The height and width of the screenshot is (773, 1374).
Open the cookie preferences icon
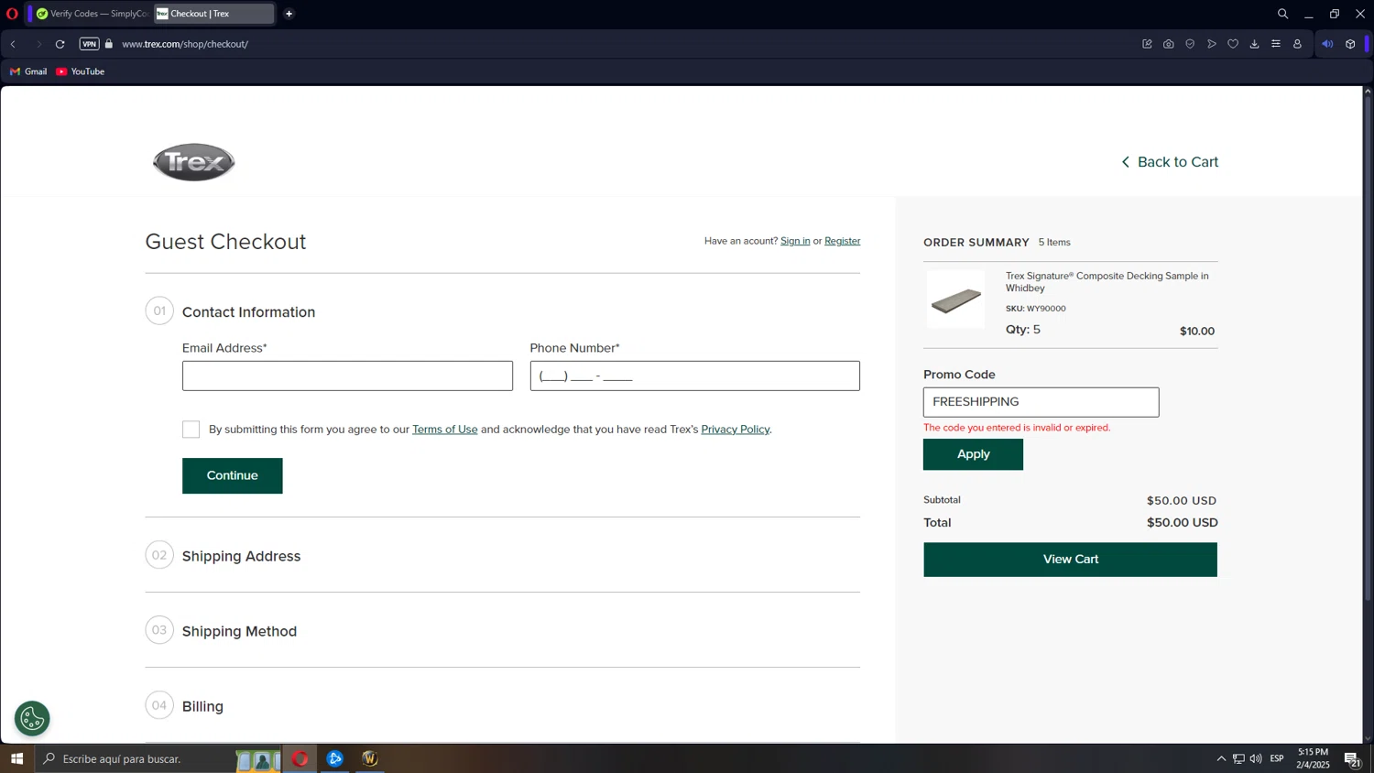(32, 719)
